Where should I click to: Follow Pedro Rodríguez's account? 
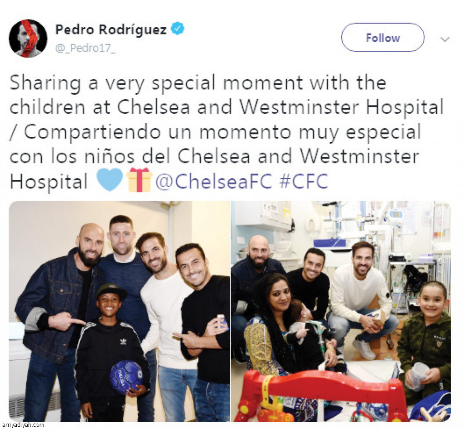coord(382,38)
